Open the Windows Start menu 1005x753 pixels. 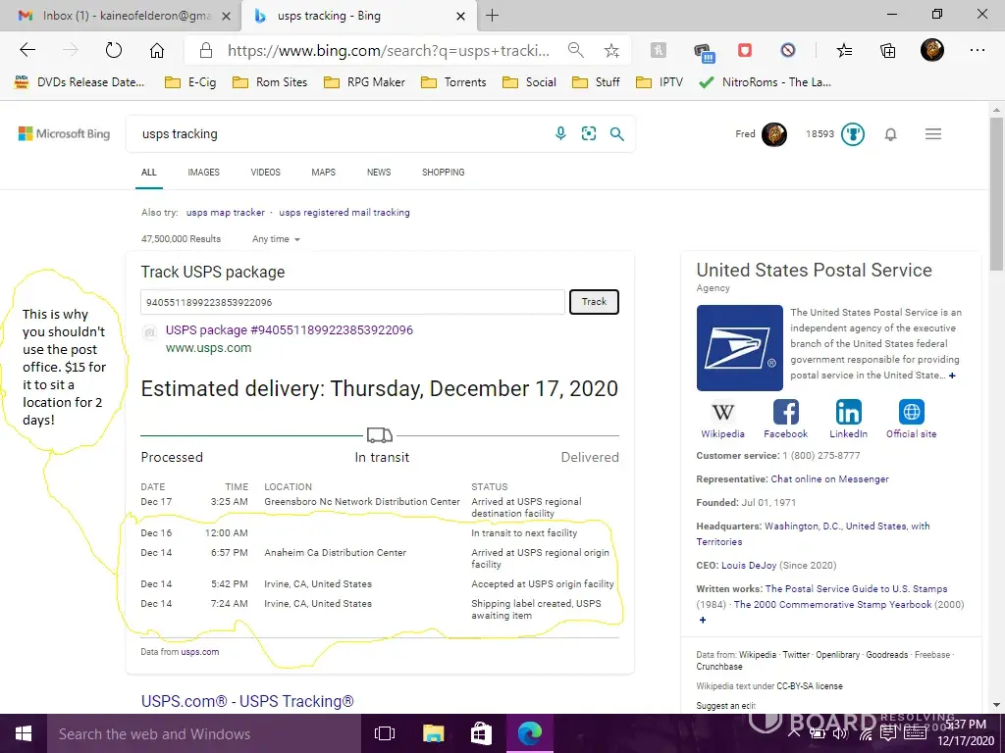[x=23, y=733]
